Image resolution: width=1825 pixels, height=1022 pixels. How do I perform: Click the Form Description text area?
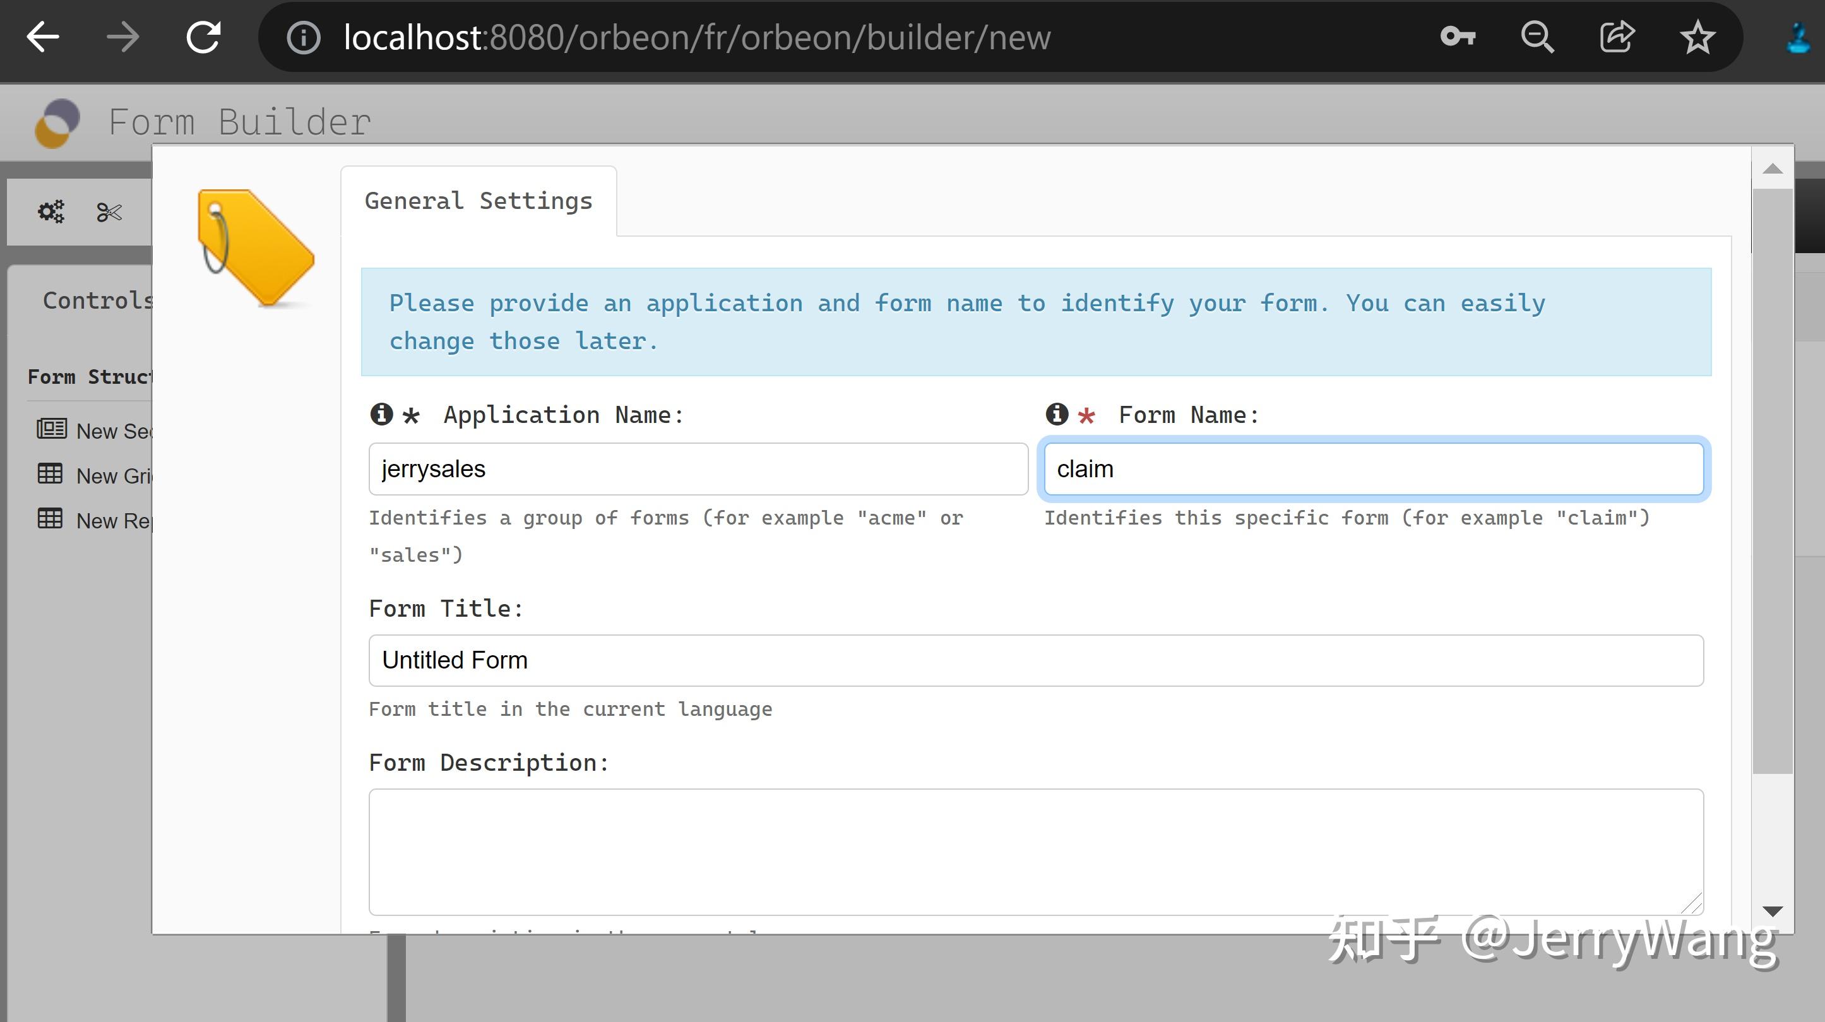tap(1036, 852)
